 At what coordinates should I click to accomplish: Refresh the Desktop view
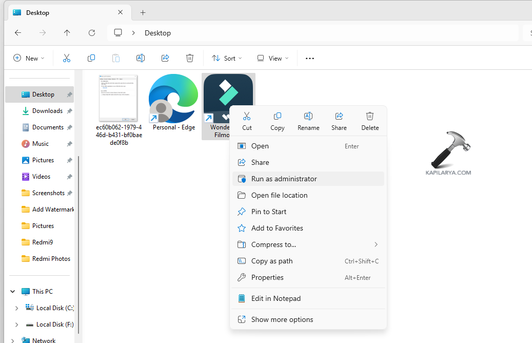(x=91, y=32)
